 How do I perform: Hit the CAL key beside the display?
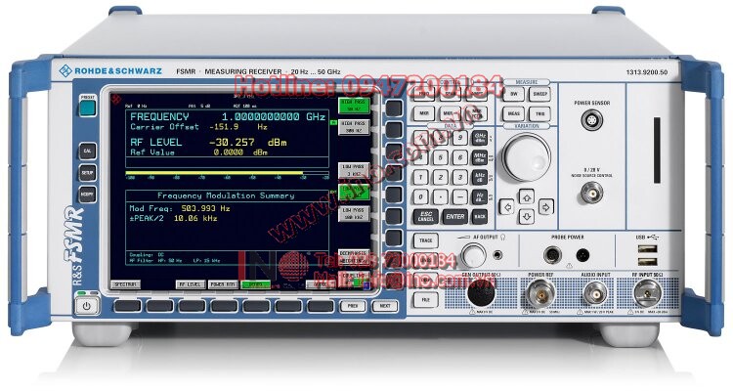click(87, 152)
